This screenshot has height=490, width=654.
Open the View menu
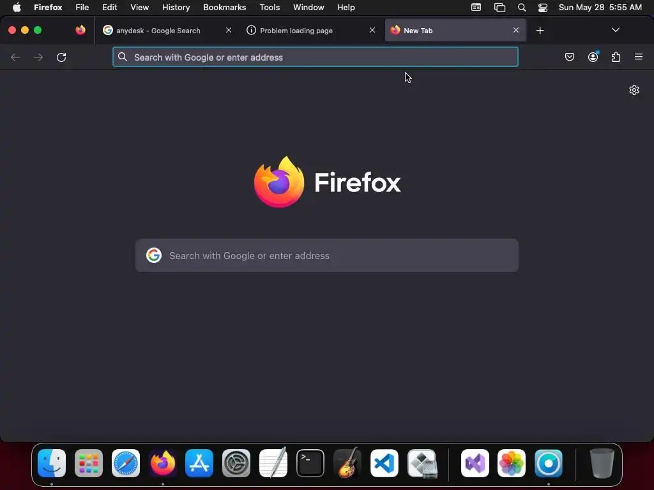[140, 8]
